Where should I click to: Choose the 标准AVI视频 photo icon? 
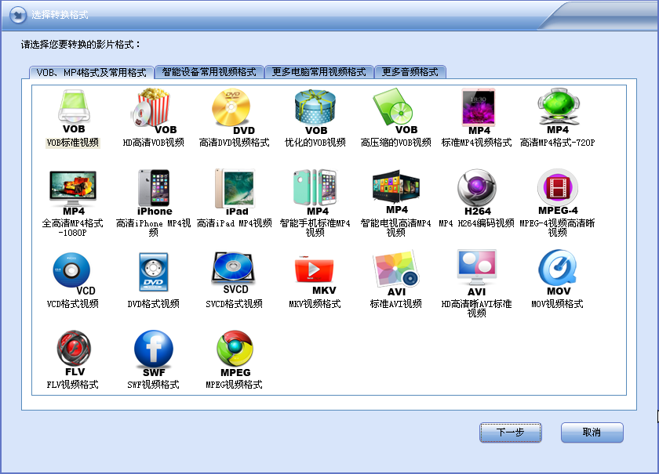pos(395,273)
